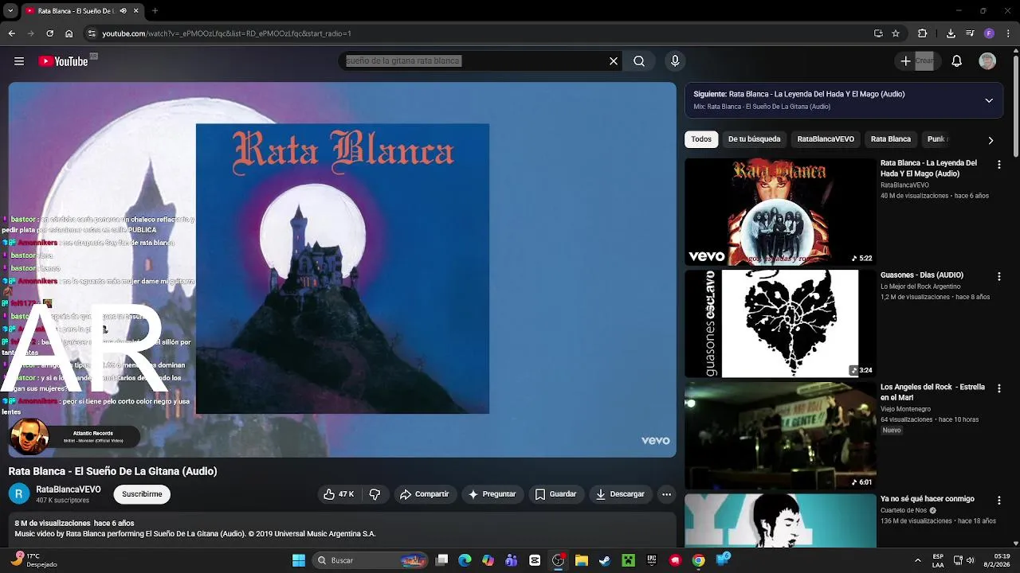Open Guasones - Dias video thumbnail
1020x573 pixels.
780,324
